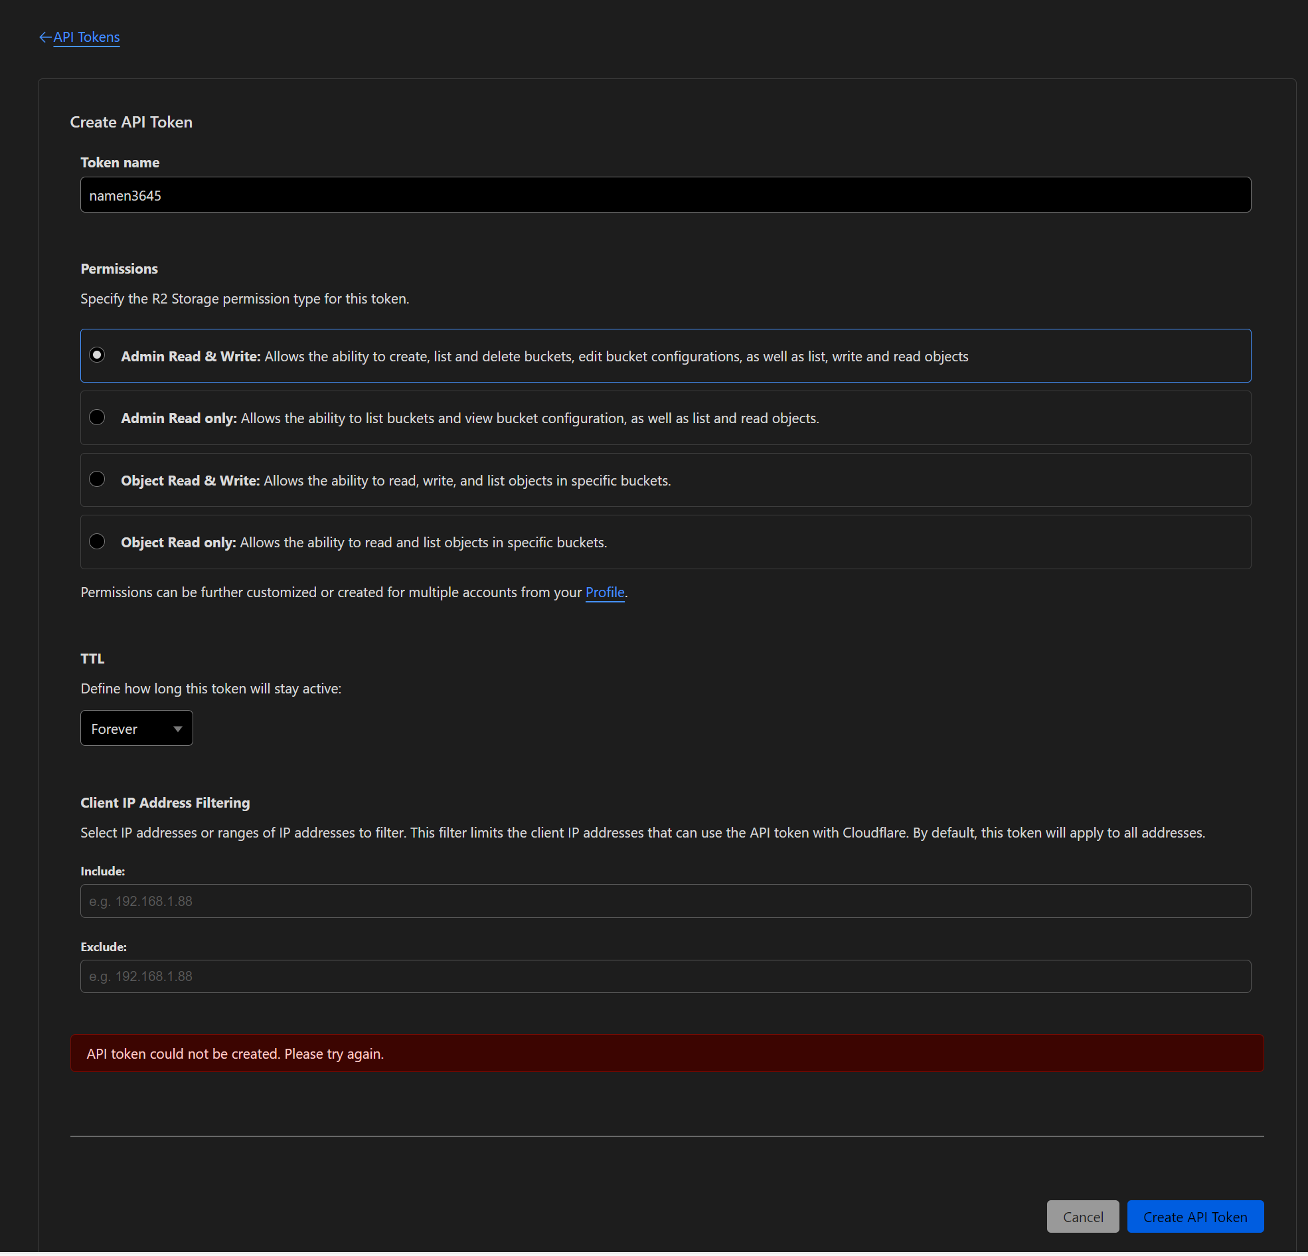Open the Profile link for permission customization
The image size is (1308, 1256).
[605, 592]
